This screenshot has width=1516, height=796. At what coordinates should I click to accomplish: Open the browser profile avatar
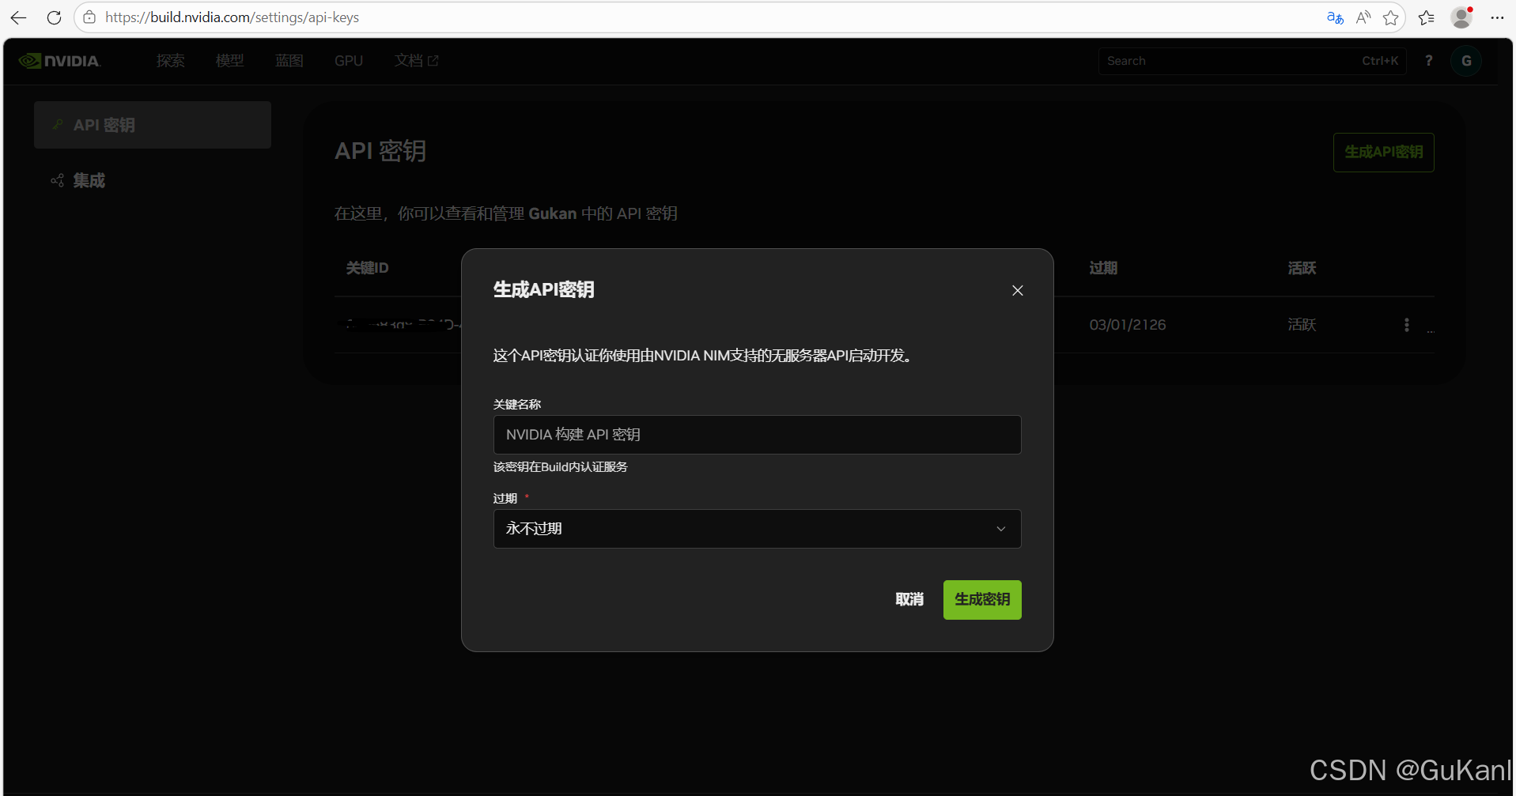coord(1461,17)
